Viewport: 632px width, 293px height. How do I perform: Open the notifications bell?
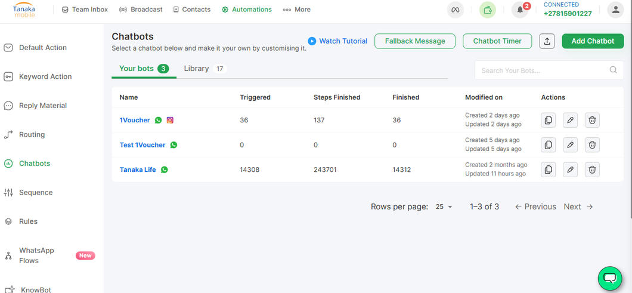(520, 10)
